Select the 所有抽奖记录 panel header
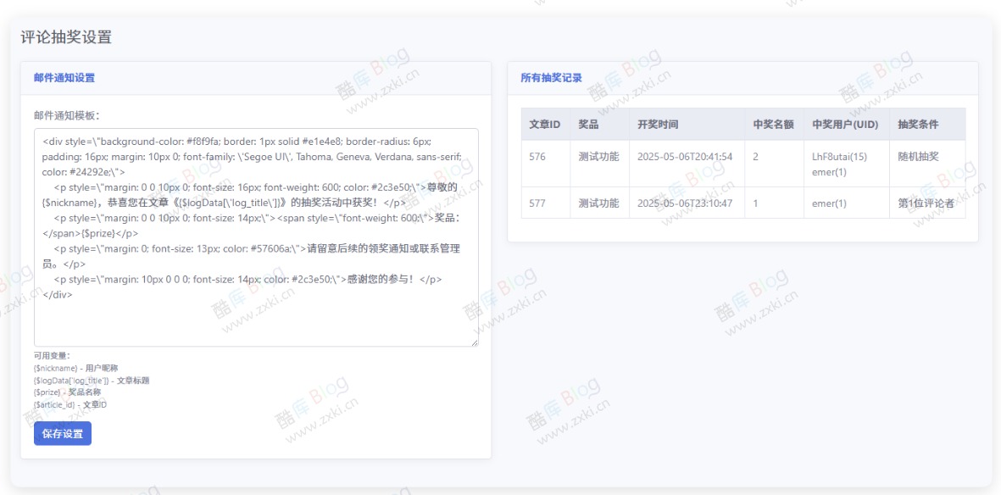Viewport: 1001px width, 495px height. click(551, 78)
